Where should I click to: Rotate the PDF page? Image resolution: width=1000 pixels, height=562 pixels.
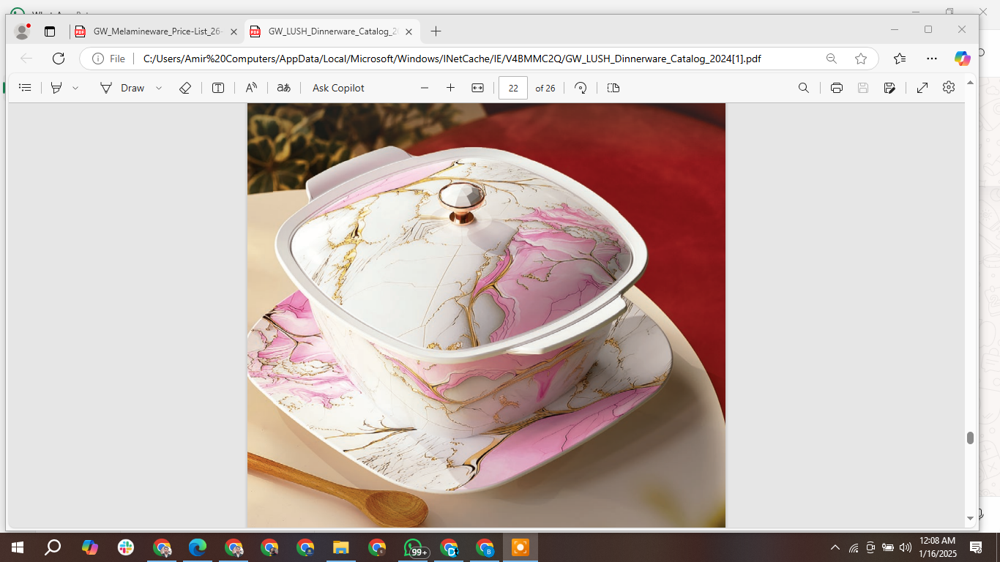pos(581,88)
